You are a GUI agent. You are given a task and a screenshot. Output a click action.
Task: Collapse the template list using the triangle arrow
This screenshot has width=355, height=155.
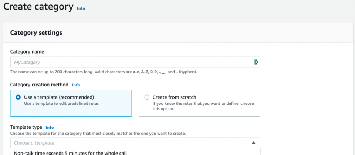(x=254, y=143)
